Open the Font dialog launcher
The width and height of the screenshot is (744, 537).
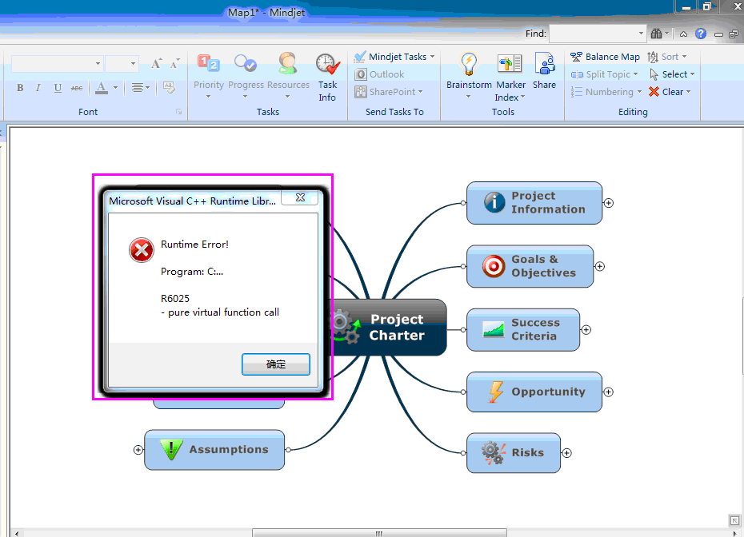(179, 112)
